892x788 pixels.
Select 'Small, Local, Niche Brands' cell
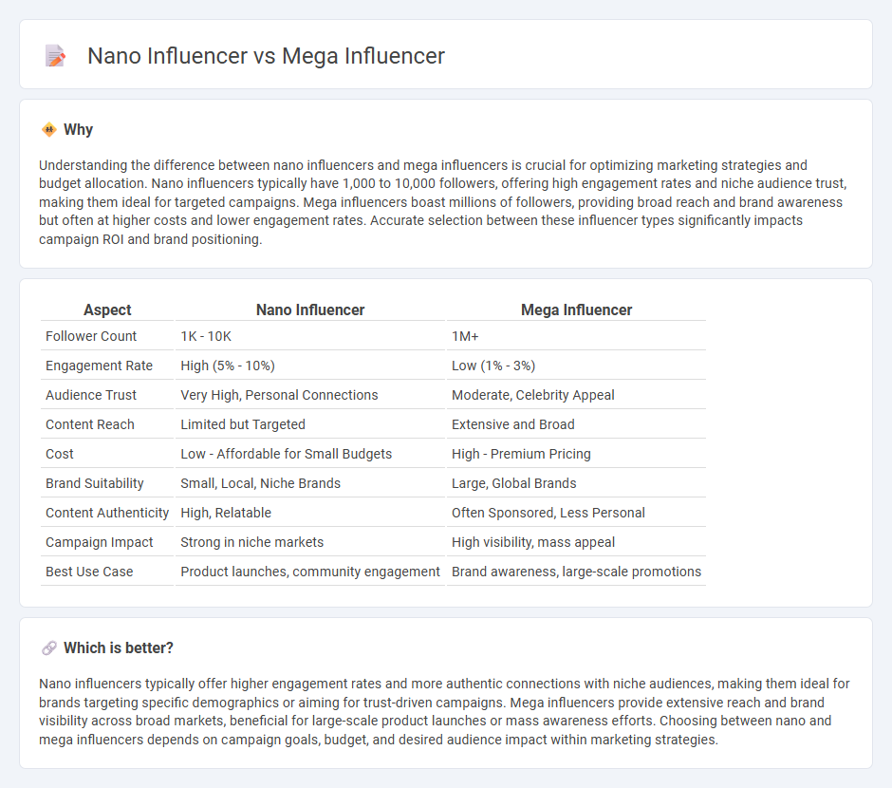click(261, 483)
